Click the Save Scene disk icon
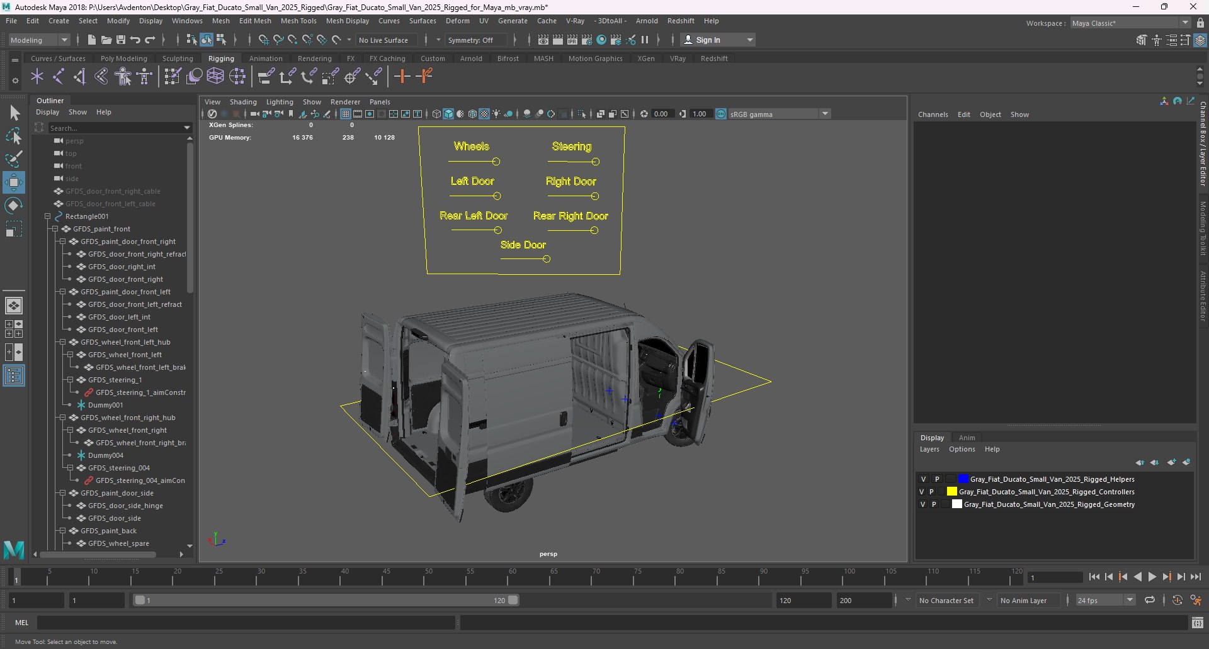Screen dimensions: 1209x649 tap(121, 40)
